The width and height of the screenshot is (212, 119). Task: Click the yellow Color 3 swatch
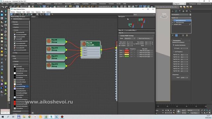127,55
